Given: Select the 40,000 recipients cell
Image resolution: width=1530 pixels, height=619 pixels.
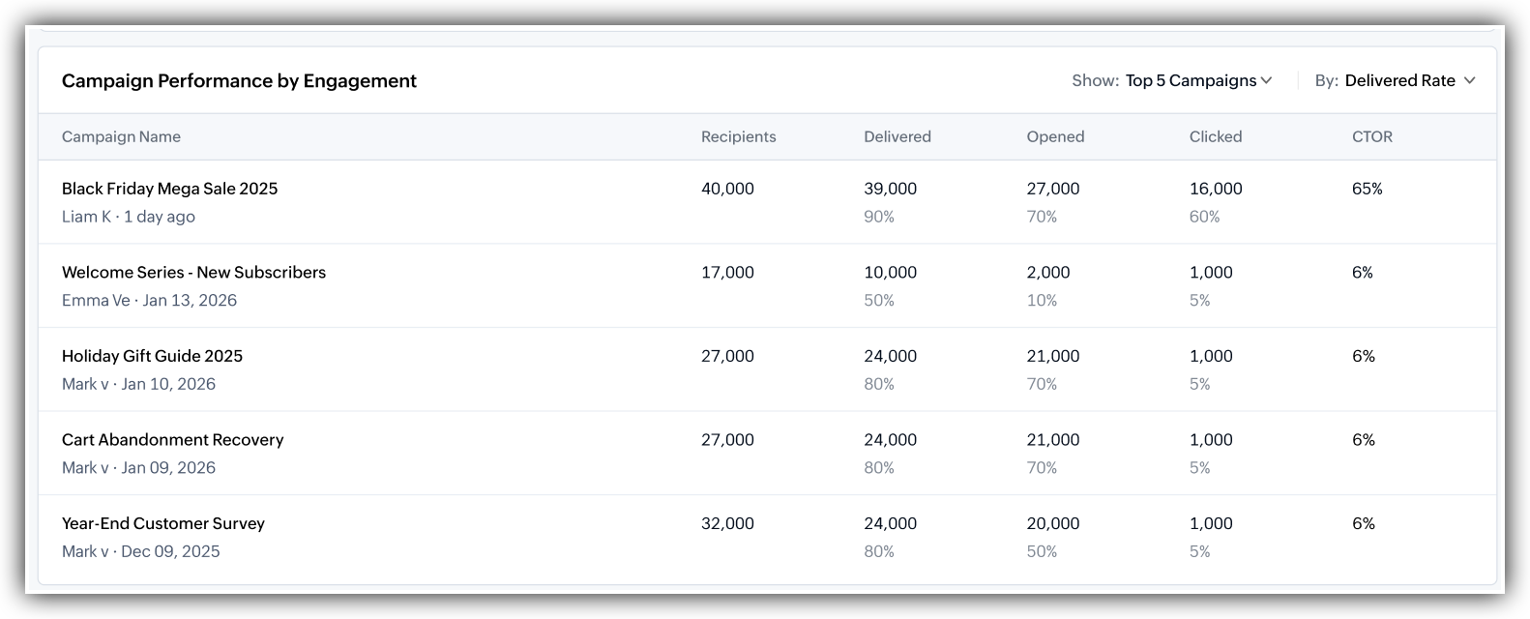Looking at the screenshot, I should [x=727, y=189].
